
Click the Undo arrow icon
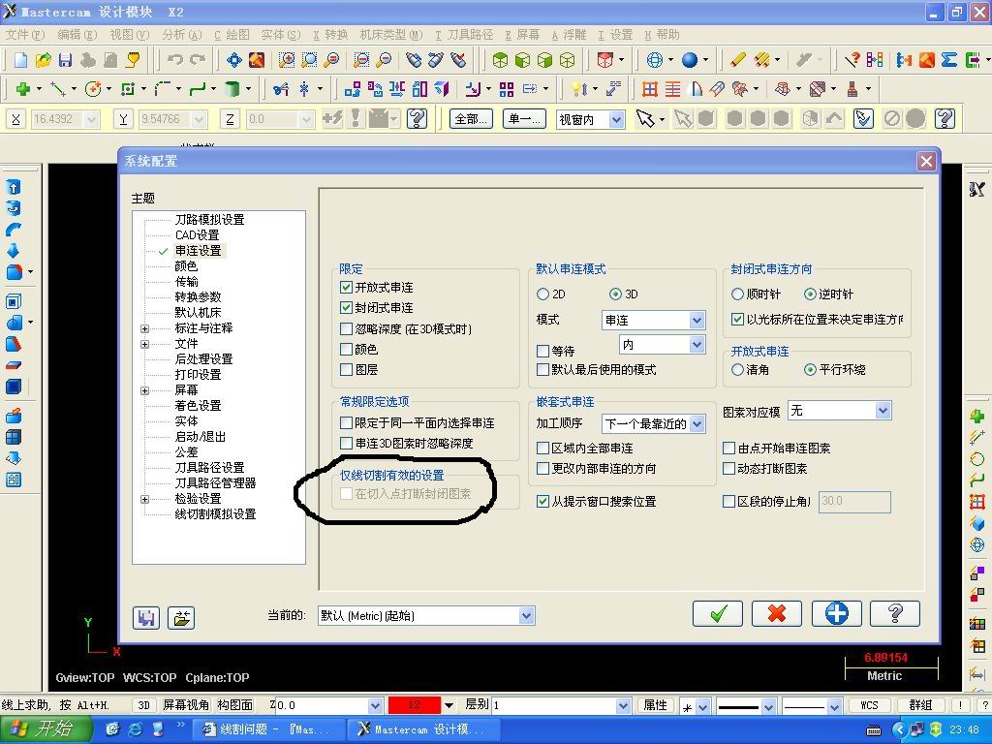(x=175, y=60)
